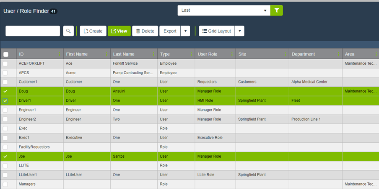The height and width of the screenshot is (189, 379).
Task: Click the magnifying glass search button
Action: [68, 31]
